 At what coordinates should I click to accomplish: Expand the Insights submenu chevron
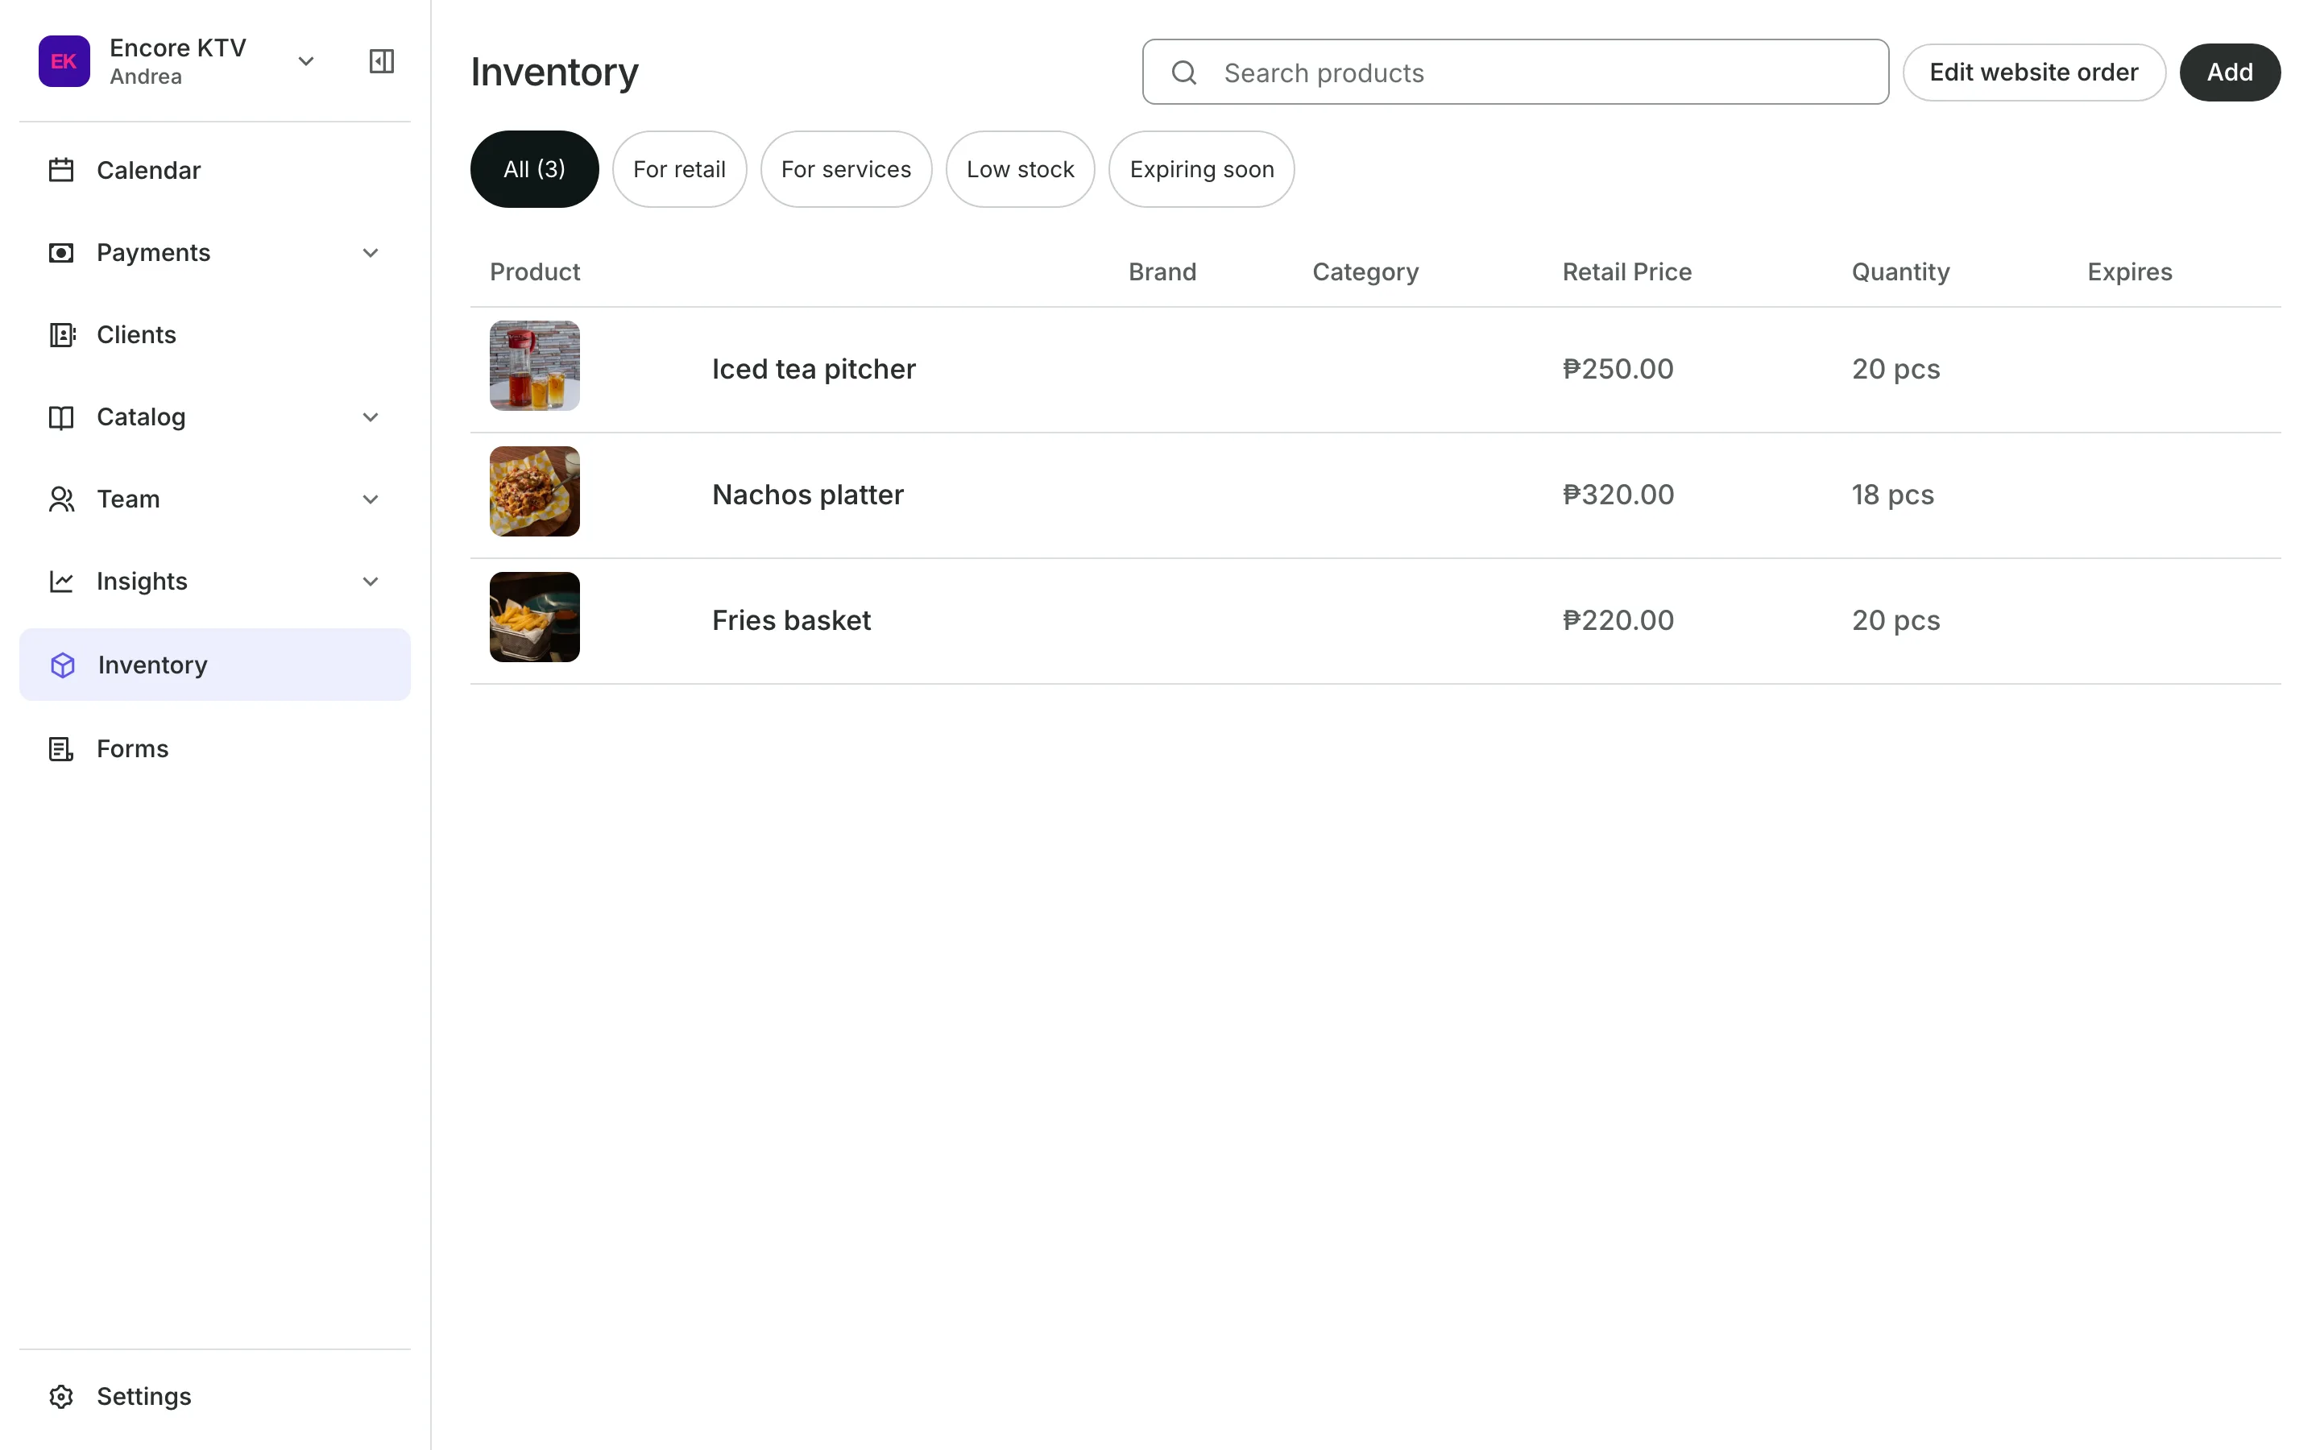click(371, 581)
